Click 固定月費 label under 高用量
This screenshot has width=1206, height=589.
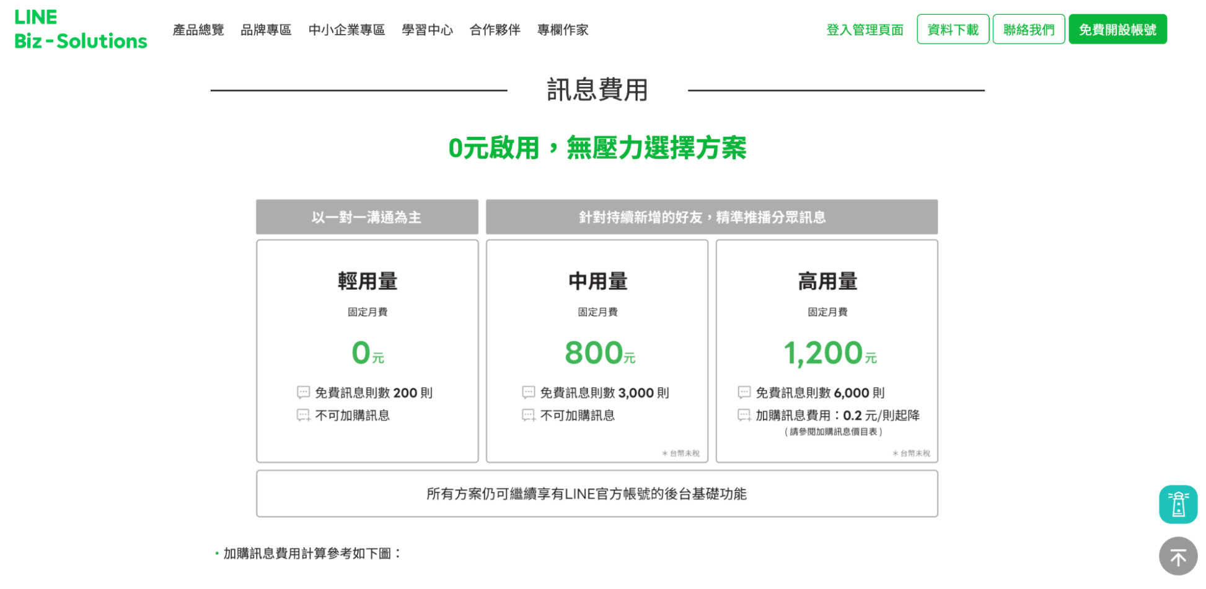[x=827, y=312]
